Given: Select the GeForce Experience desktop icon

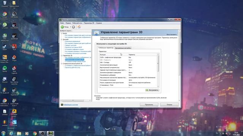Looking at the screenshot, I should 14,91.
